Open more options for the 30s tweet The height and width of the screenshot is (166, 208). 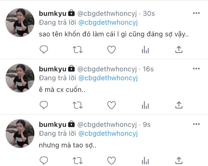point(196,13)
